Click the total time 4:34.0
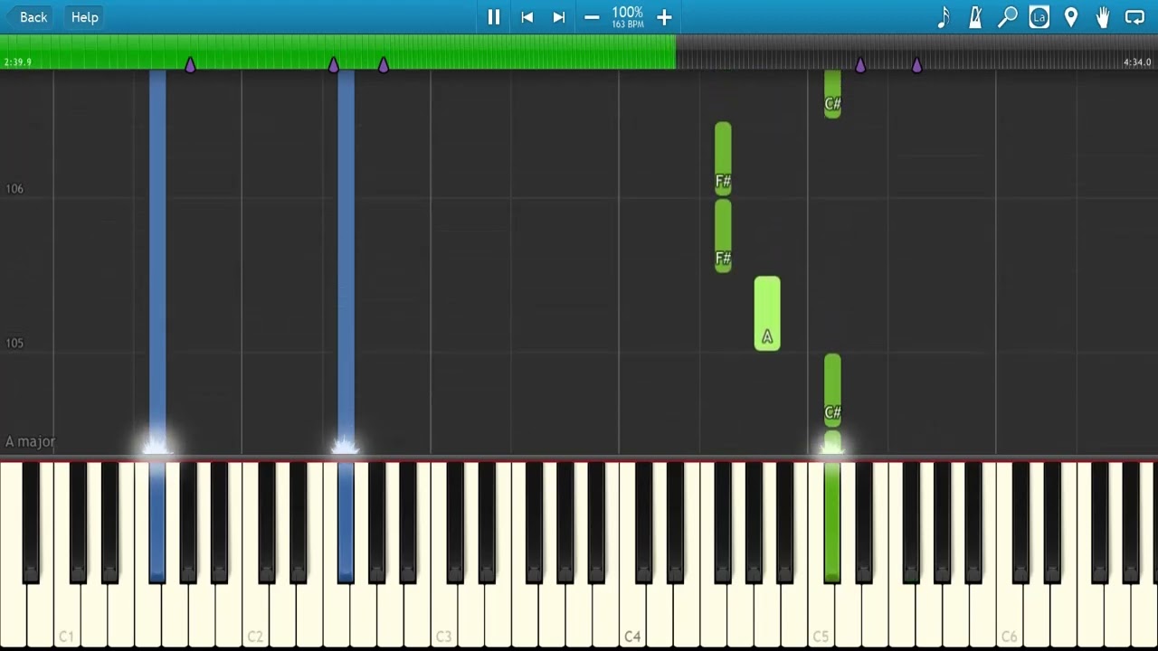The width and height of the screenshot is (1158, 651). (x=1137, y=62)
